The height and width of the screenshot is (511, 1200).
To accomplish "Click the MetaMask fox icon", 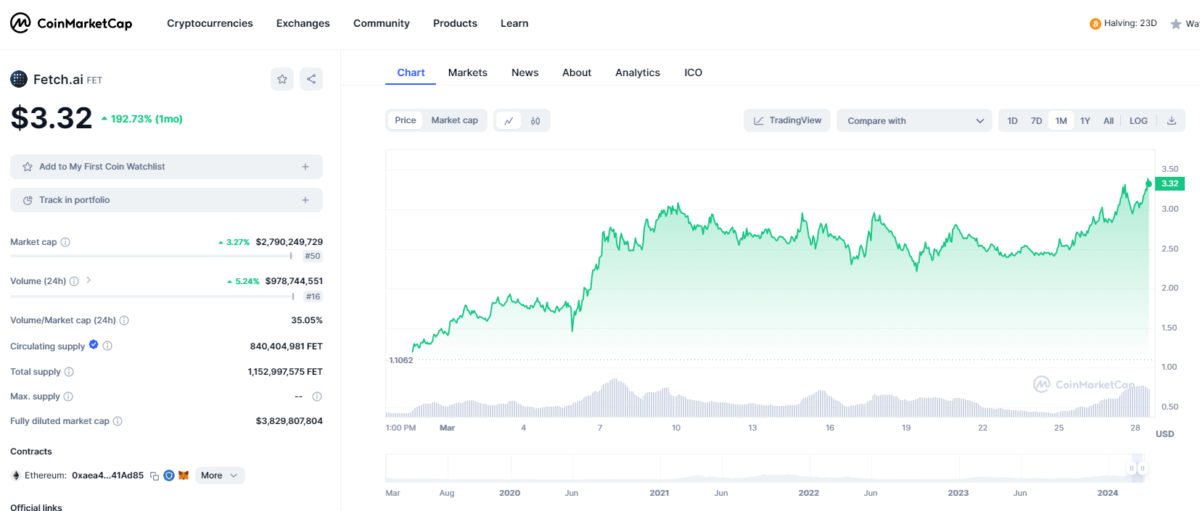I will (184, 475).
